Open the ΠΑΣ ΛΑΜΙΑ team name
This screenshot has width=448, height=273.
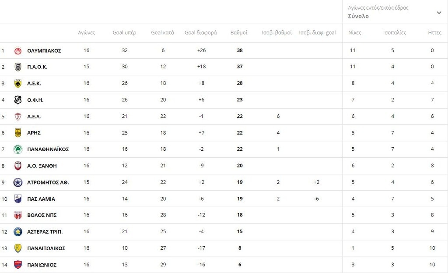tap(41, 199)
